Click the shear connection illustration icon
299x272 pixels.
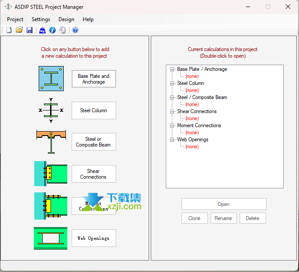pyautogui.click(x=51, y=173)
